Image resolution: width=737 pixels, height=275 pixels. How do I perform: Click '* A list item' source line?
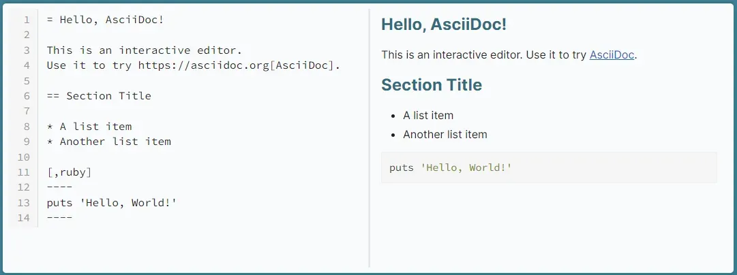tap(89, 126)
